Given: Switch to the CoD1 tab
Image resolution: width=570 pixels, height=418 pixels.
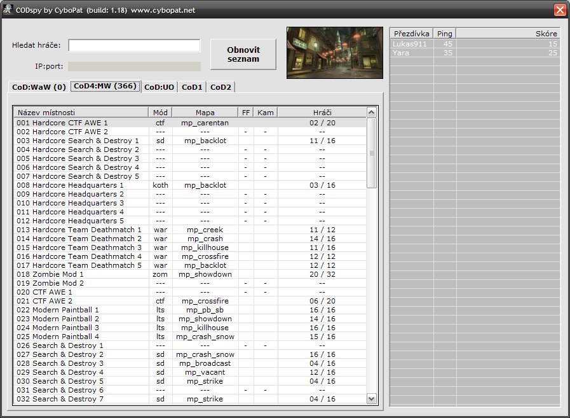Looking at the screenshot, I should point(192,87).
